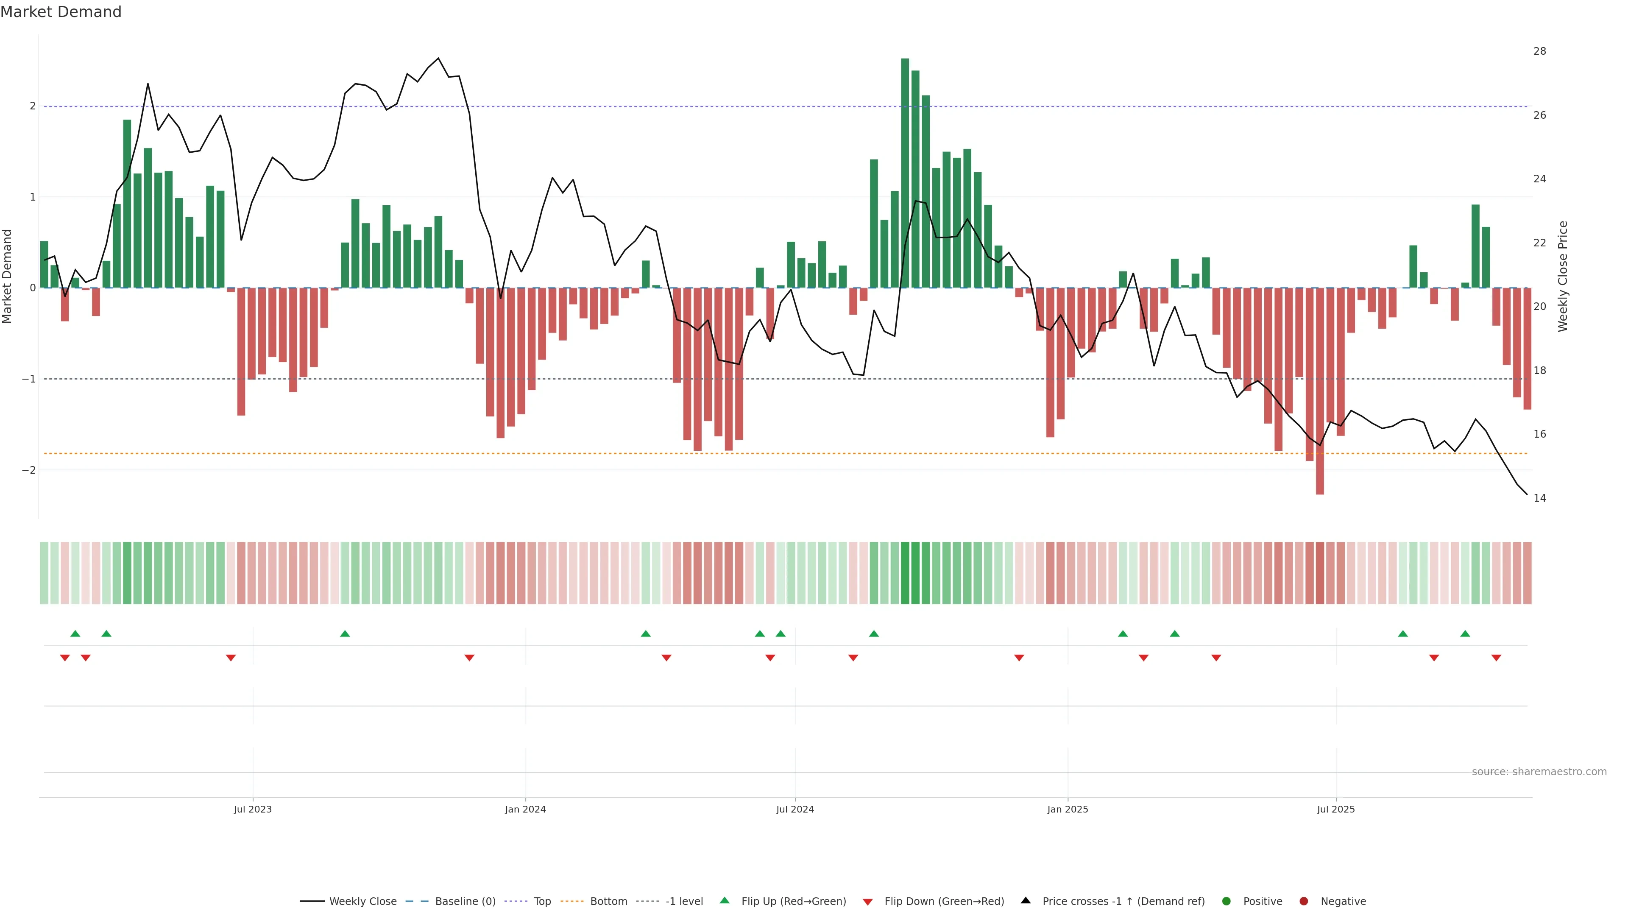
Task: Click the Weekly Close Price axis title
Action: tap(1563, 276)
